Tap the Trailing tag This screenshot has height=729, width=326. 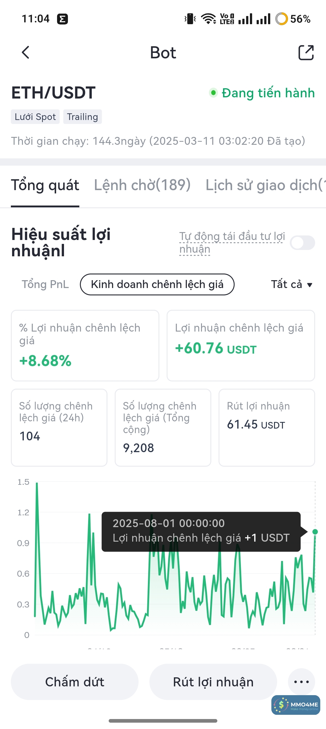(82, 117)
